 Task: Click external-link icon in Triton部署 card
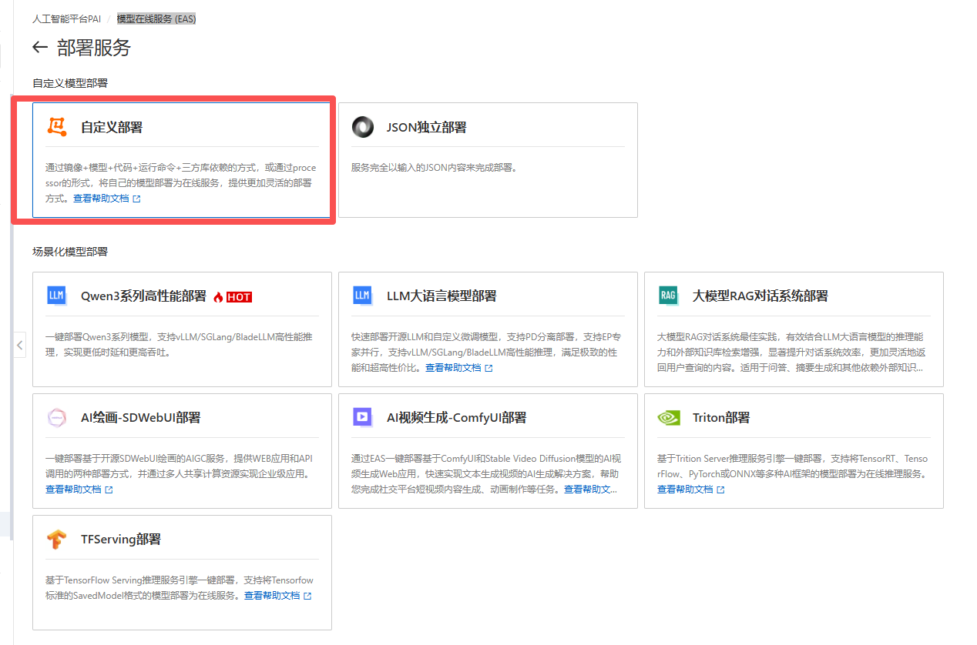(720, 490)
